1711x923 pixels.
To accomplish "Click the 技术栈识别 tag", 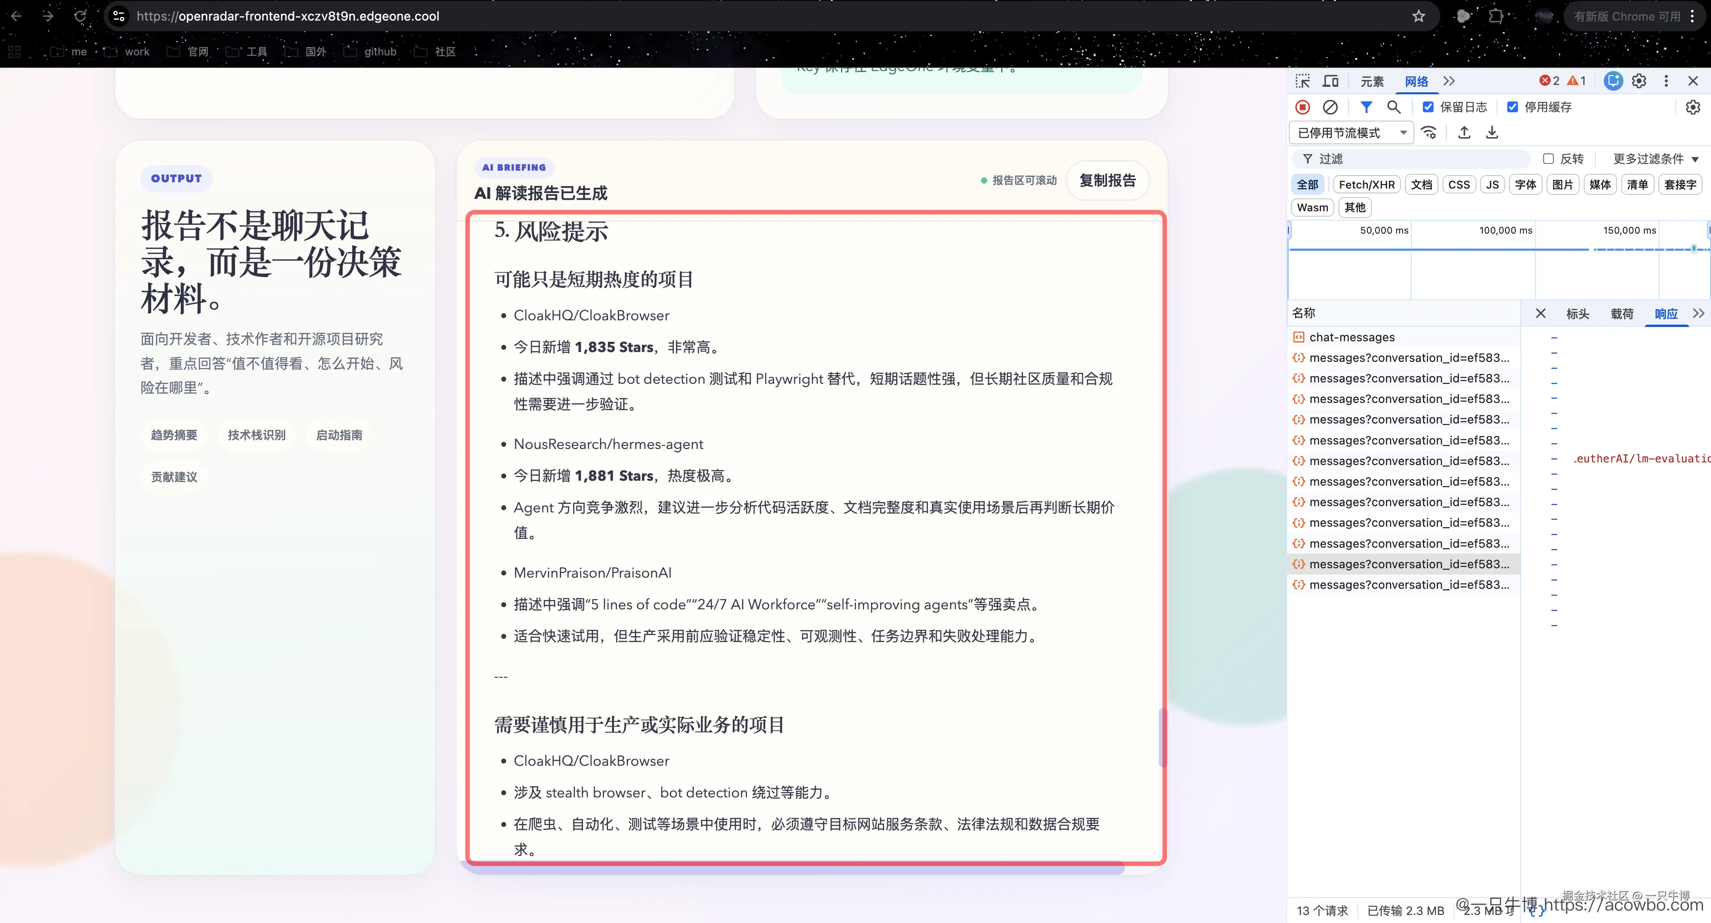I will pyautogui.click(x=256, y=435).
